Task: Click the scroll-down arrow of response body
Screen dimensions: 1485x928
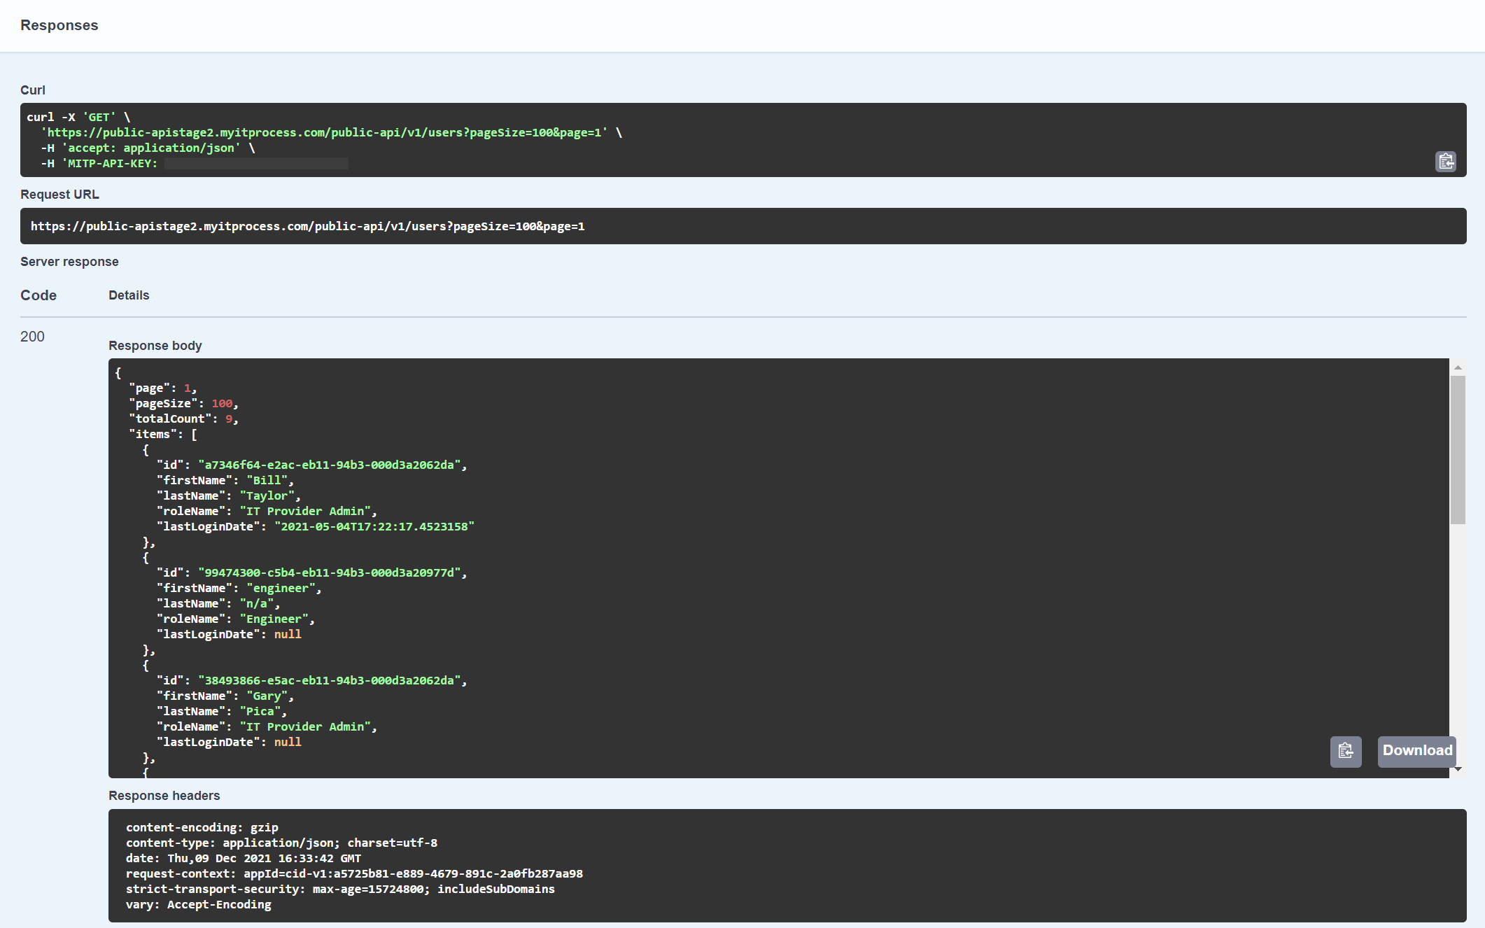Action: [x=1458, y=769]
